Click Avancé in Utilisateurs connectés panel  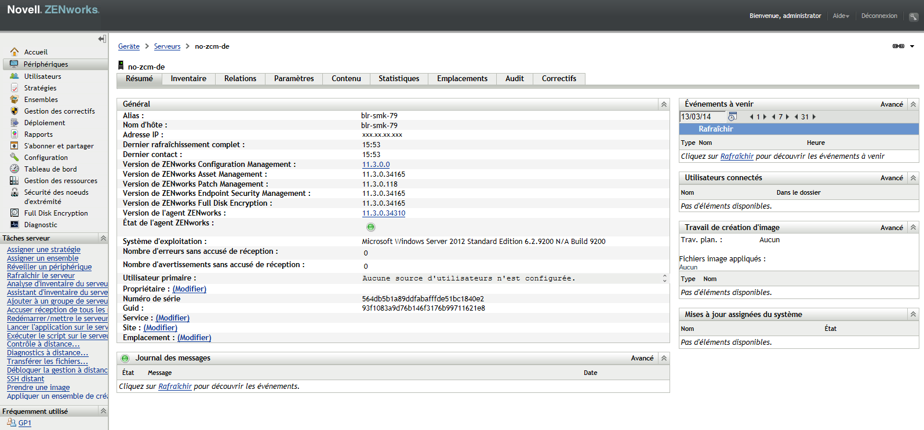click(892, 178)
